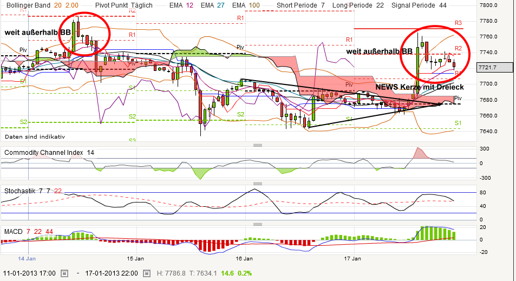
Task: Click the green percent change 0.2%
Action: pos(245,273)
